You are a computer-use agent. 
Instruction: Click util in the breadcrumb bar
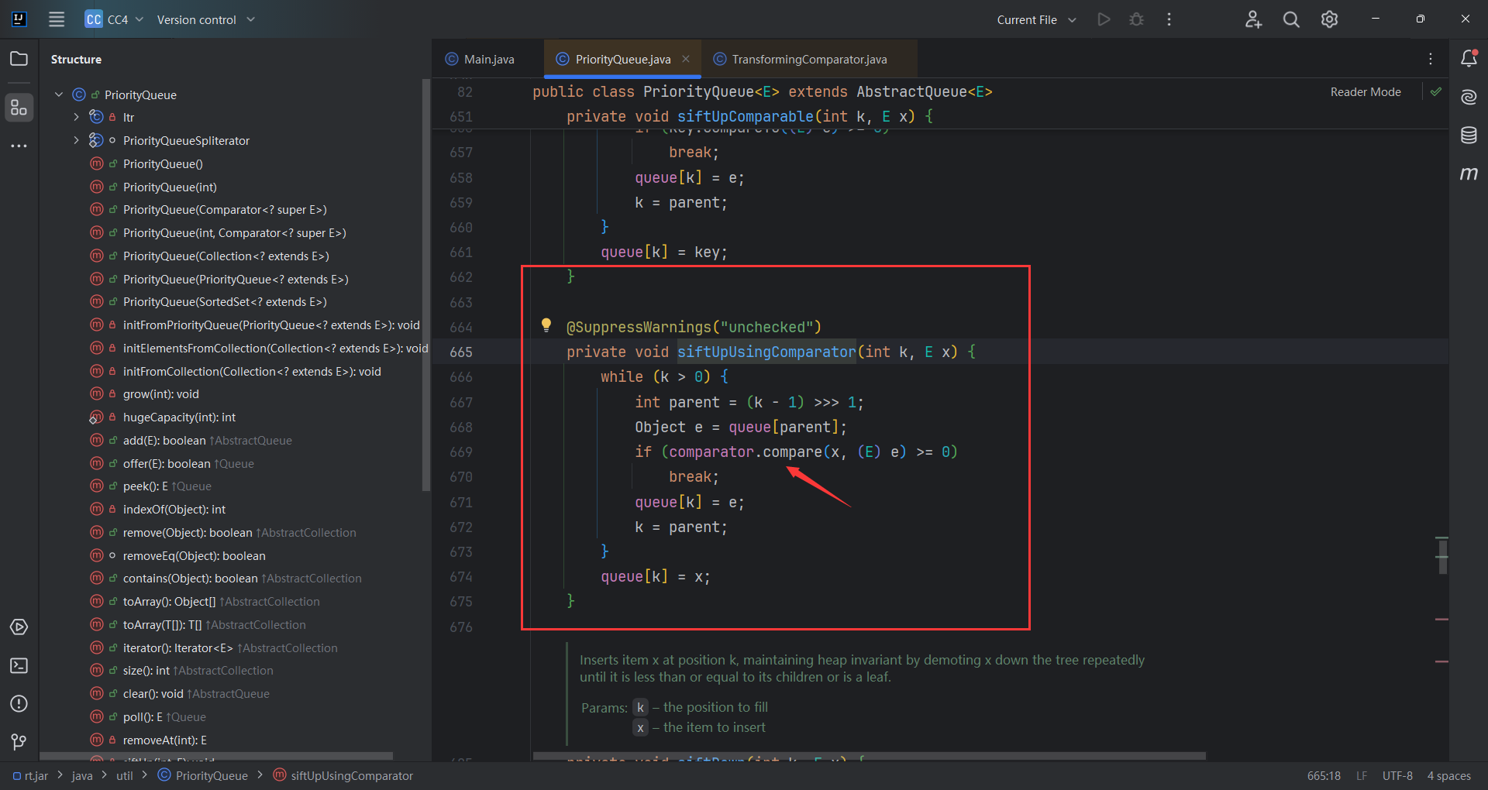tap(125, 775)
